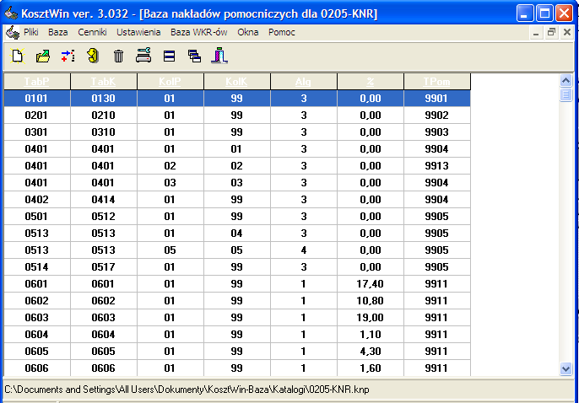579x403 pixels.
Task: Select the 0606 cell in TabP column
Action: 37,368
